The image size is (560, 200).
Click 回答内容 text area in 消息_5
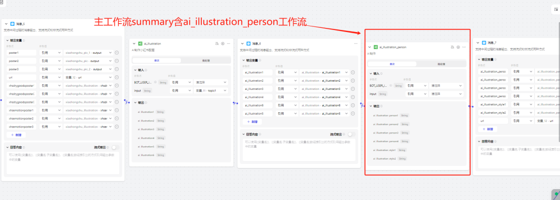coord(62,163)
